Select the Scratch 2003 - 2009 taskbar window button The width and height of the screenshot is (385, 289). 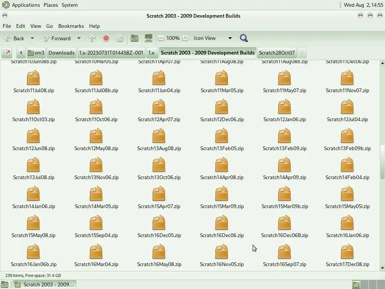click(45, 284)
